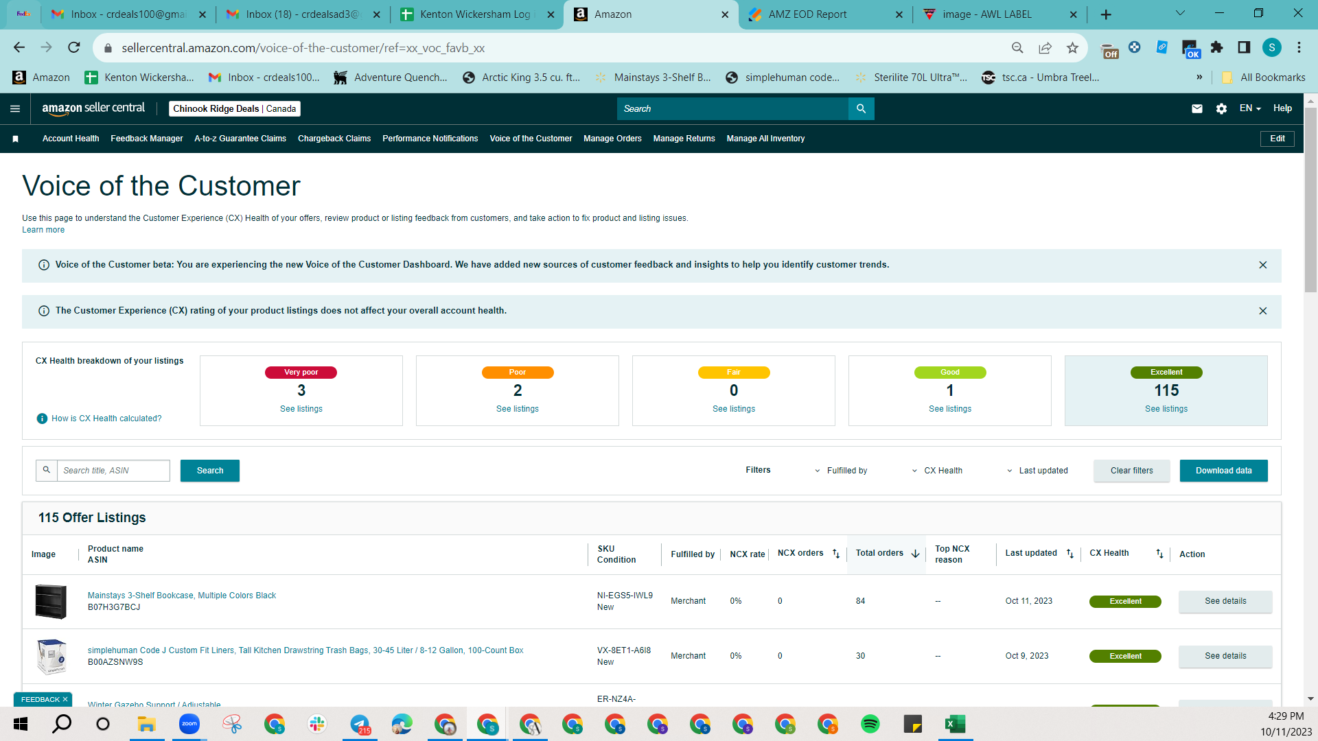This screenshot has width=1318, height=741.
Task: Open Spotify from the taskbar
Action: [x=870, y=724]
